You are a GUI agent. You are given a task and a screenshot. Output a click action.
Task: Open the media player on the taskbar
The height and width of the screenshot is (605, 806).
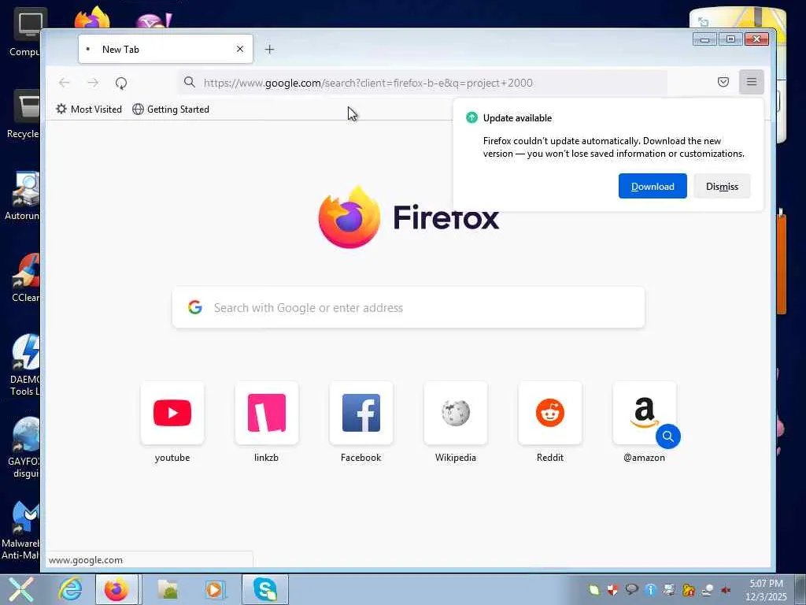point(215,589)
